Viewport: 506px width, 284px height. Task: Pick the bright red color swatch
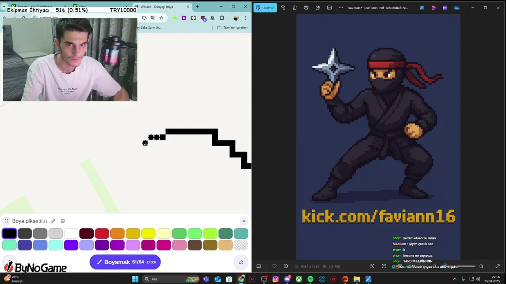click(x=102, y=234)
